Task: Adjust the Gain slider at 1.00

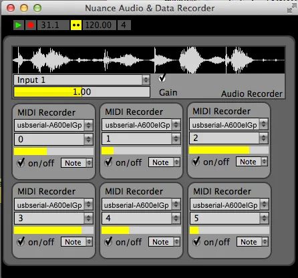Action: pos(82,92)
